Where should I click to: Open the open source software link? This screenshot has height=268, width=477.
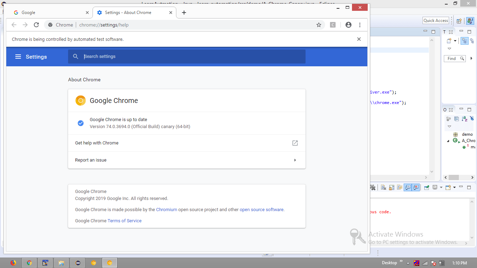pos(262,210)
